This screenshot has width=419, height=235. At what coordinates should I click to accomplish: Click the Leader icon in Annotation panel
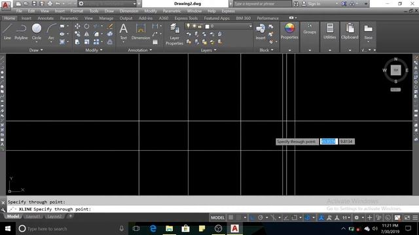point(155,34)
